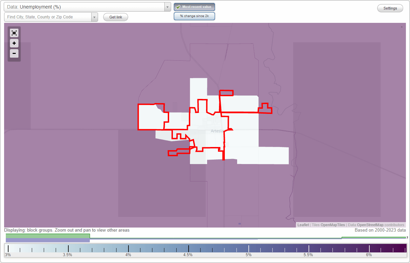The width and height of the screenshot is (410, 263).
Task: Click the map full-extent icon
Action: click(14, 33)
